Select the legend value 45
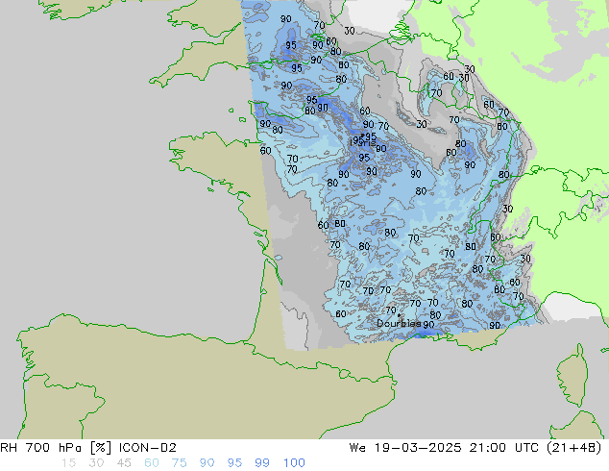Viewport: 609px width, 471px height. pos(124,463)
